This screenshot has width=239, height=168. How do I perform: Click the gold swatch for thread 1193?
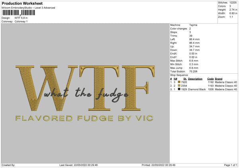(179, 86)
